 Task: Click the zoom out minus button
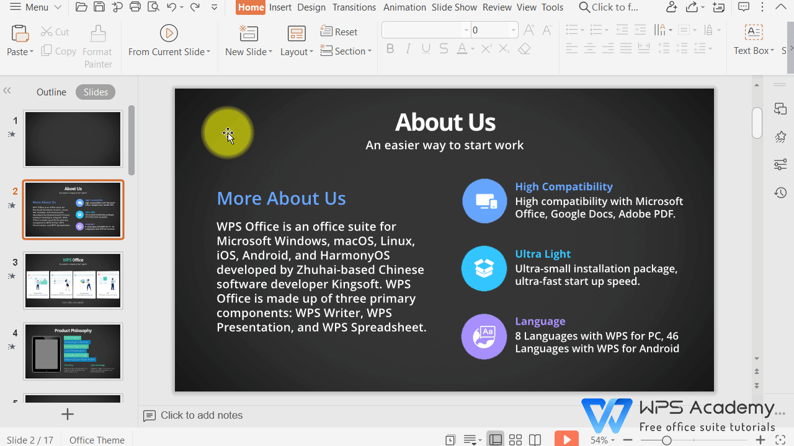pos(629,440)
